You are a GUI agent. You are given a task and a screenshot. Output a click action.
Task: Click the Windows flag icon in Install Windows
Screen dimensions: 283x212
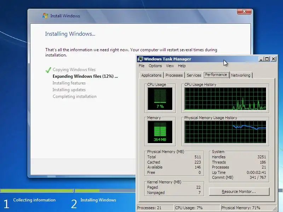coord(45,16)
